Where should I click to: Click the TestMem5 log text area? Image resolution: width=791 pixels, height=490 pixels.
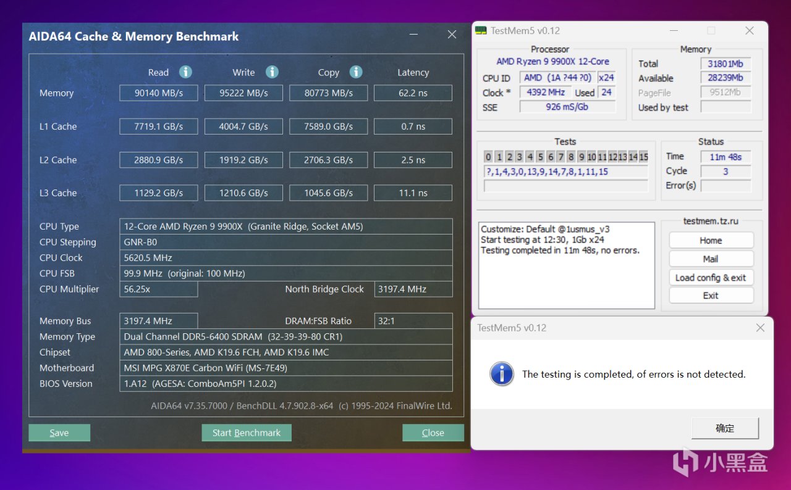click(566, 265)
